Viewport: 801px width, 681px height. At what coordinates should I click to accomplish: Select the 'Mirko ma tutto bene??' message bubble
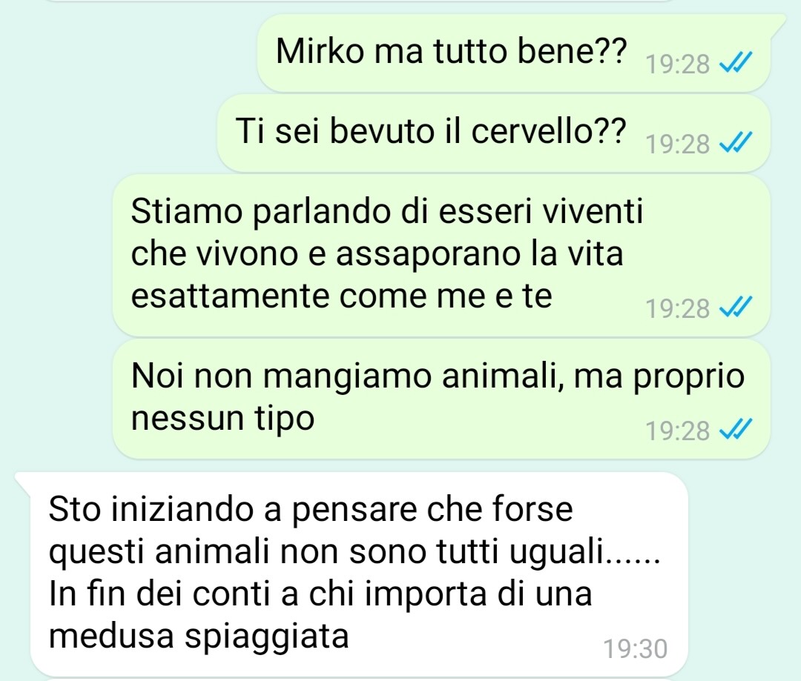click(x=514, y=53)
